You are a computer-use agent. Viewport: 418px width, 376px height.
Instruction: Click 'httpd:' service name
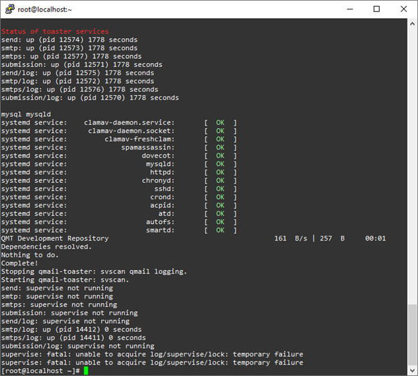tap(162, 172)
